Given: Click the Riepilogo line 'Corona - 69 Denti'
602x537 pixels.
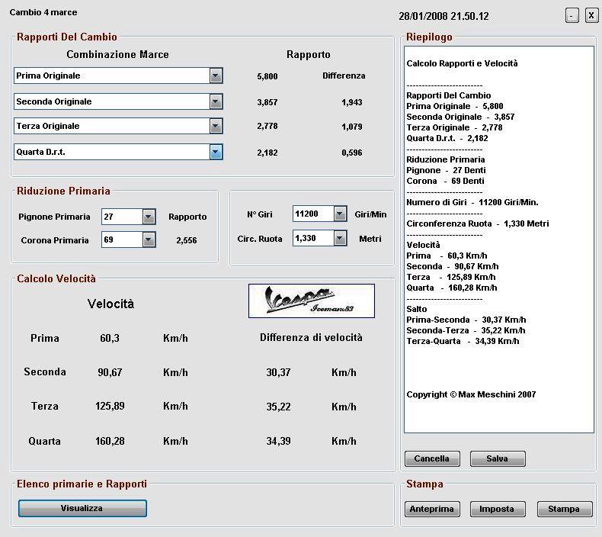Looking at the screenshot, I should [x=445, y=181].
